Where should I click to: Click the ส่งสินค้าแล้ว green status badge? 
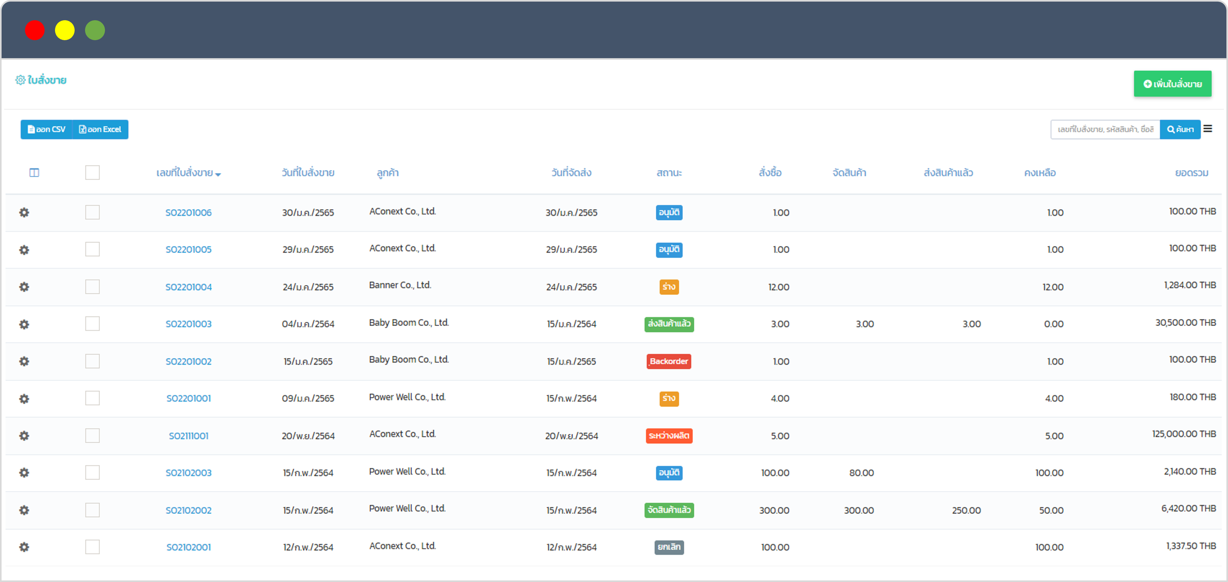(669, 324)
